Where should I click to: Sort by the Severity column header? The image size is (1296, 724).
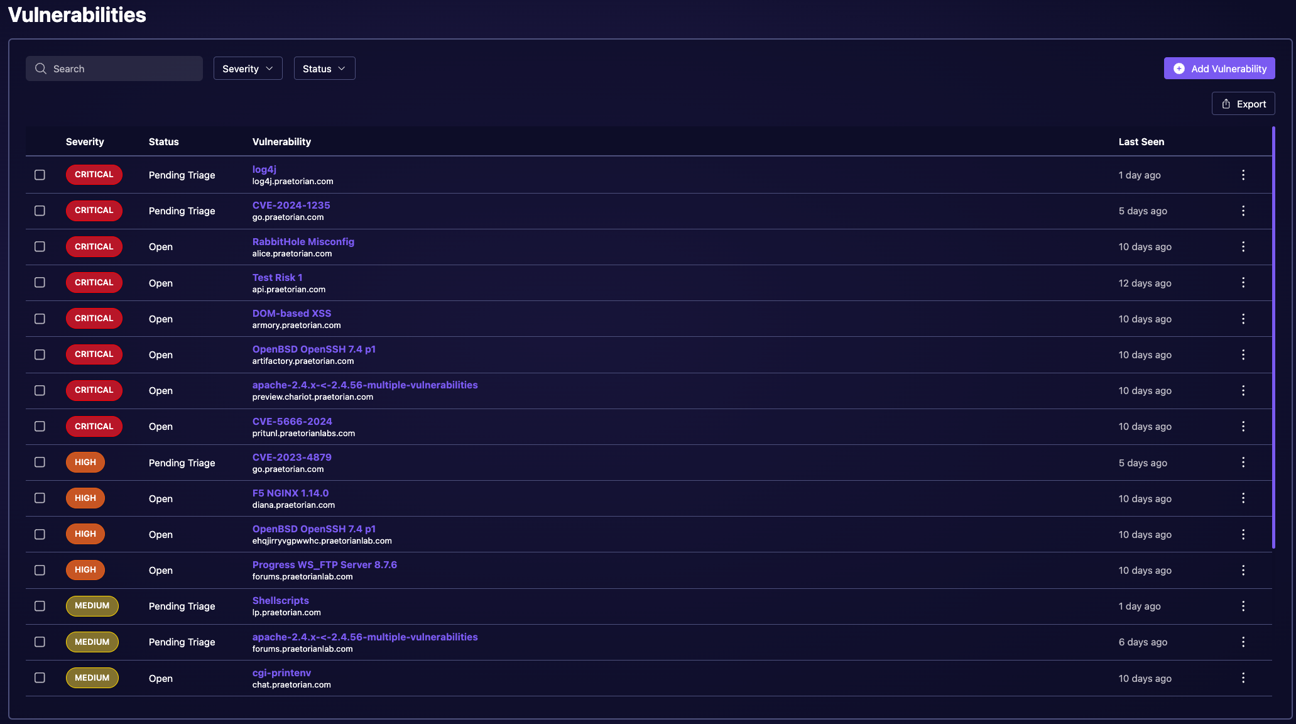(85, 142)
